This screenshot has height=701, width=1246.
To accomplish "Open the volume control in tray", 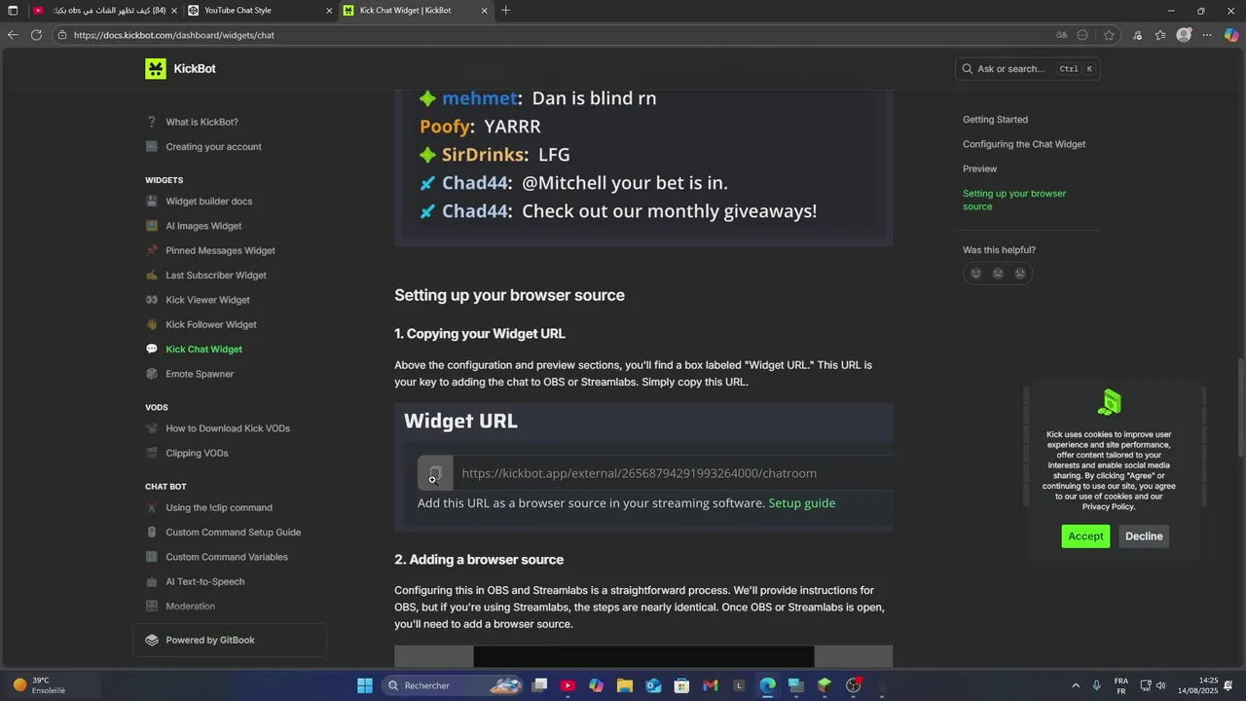I will 1161,685.
